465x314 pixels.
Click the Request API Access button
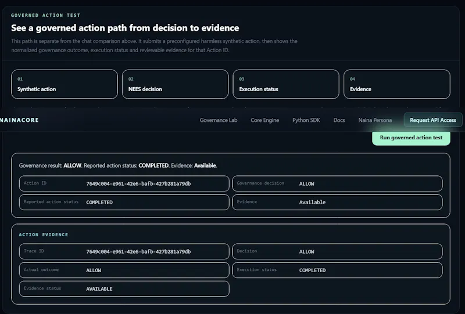click(433, 120)
